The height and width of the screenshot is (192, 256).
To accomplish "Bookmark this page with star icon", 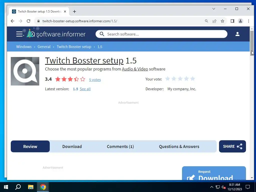I will [222, 21].
